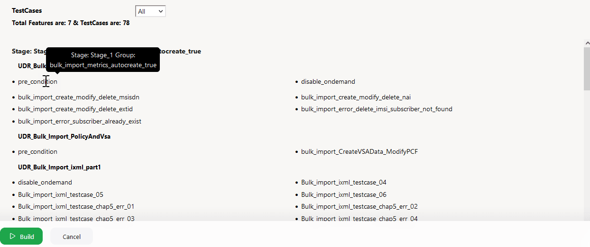The height and width of the screenshot is (247, 590).
Task: Open the All filter dropdown
Action: [150, 11]
